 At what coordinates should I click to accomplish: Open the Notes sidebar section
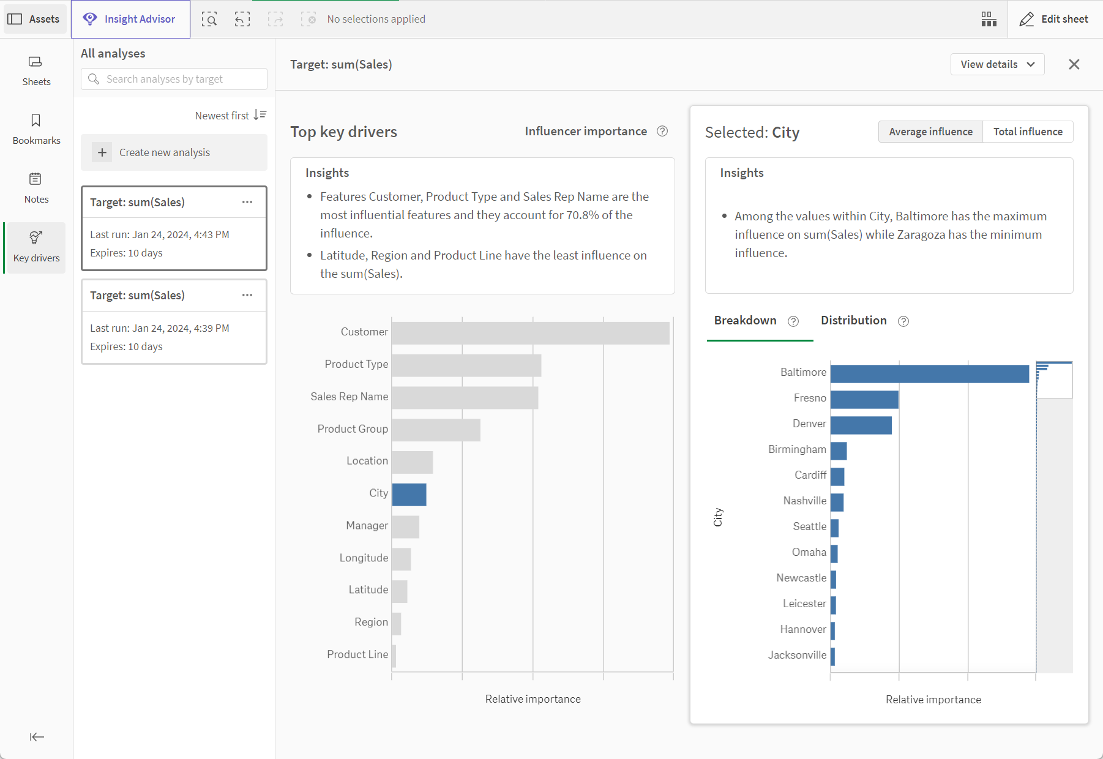click(36, 189)
